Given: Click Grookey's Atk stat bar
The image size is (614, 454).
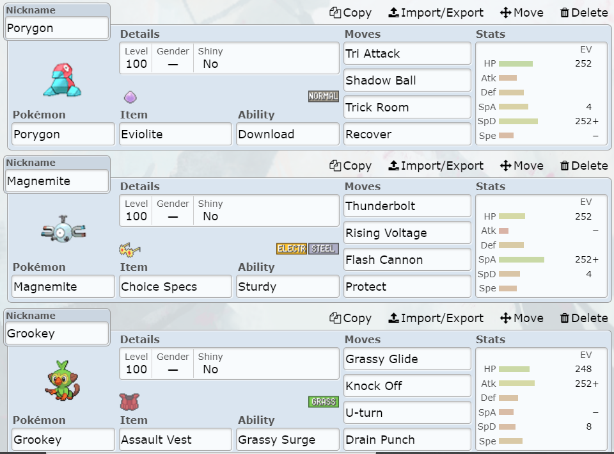Looking at the screenshot, I should (517, 384).
